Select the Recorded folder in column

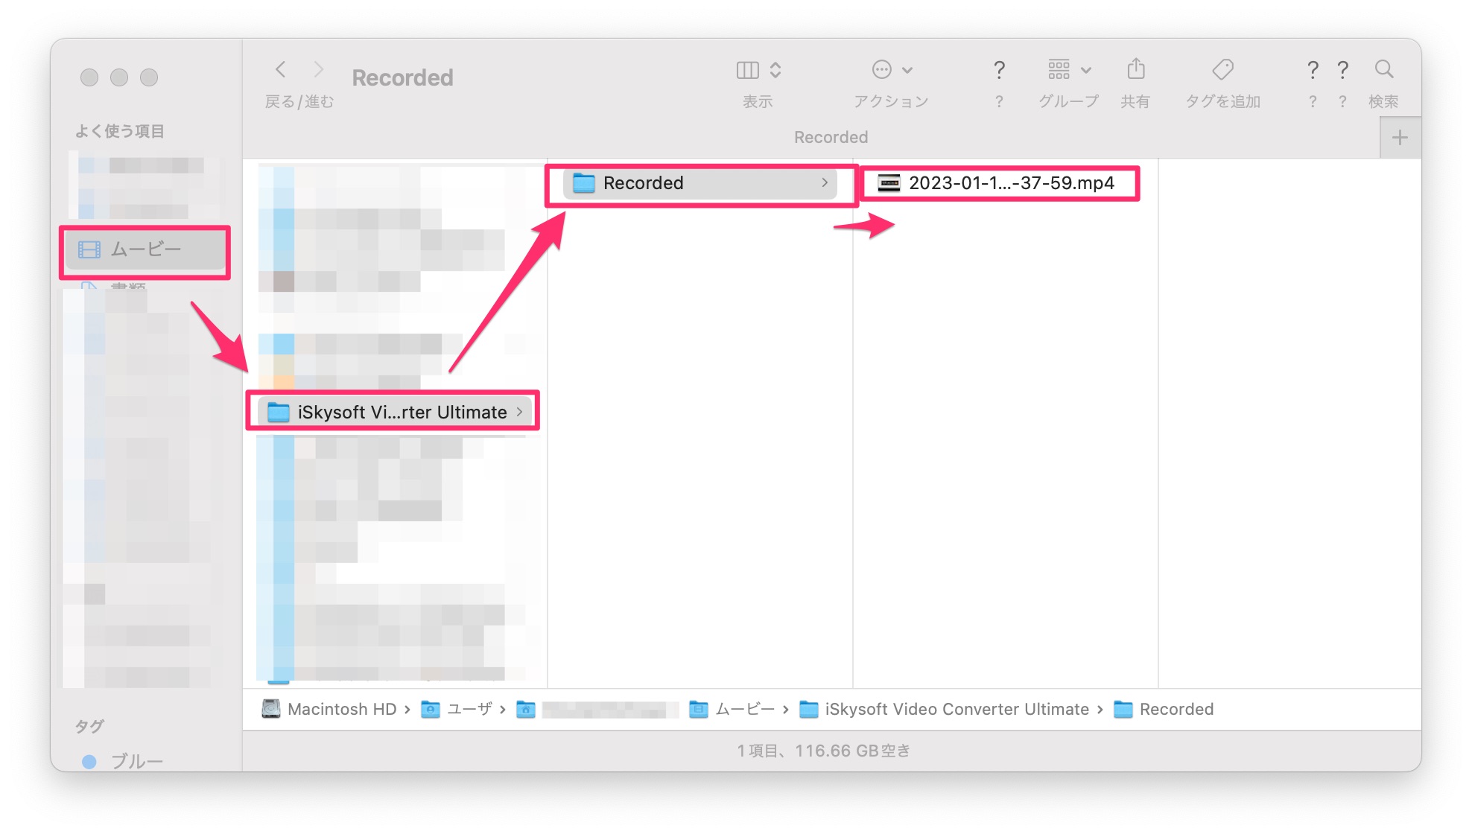click(x=699, y=183)
